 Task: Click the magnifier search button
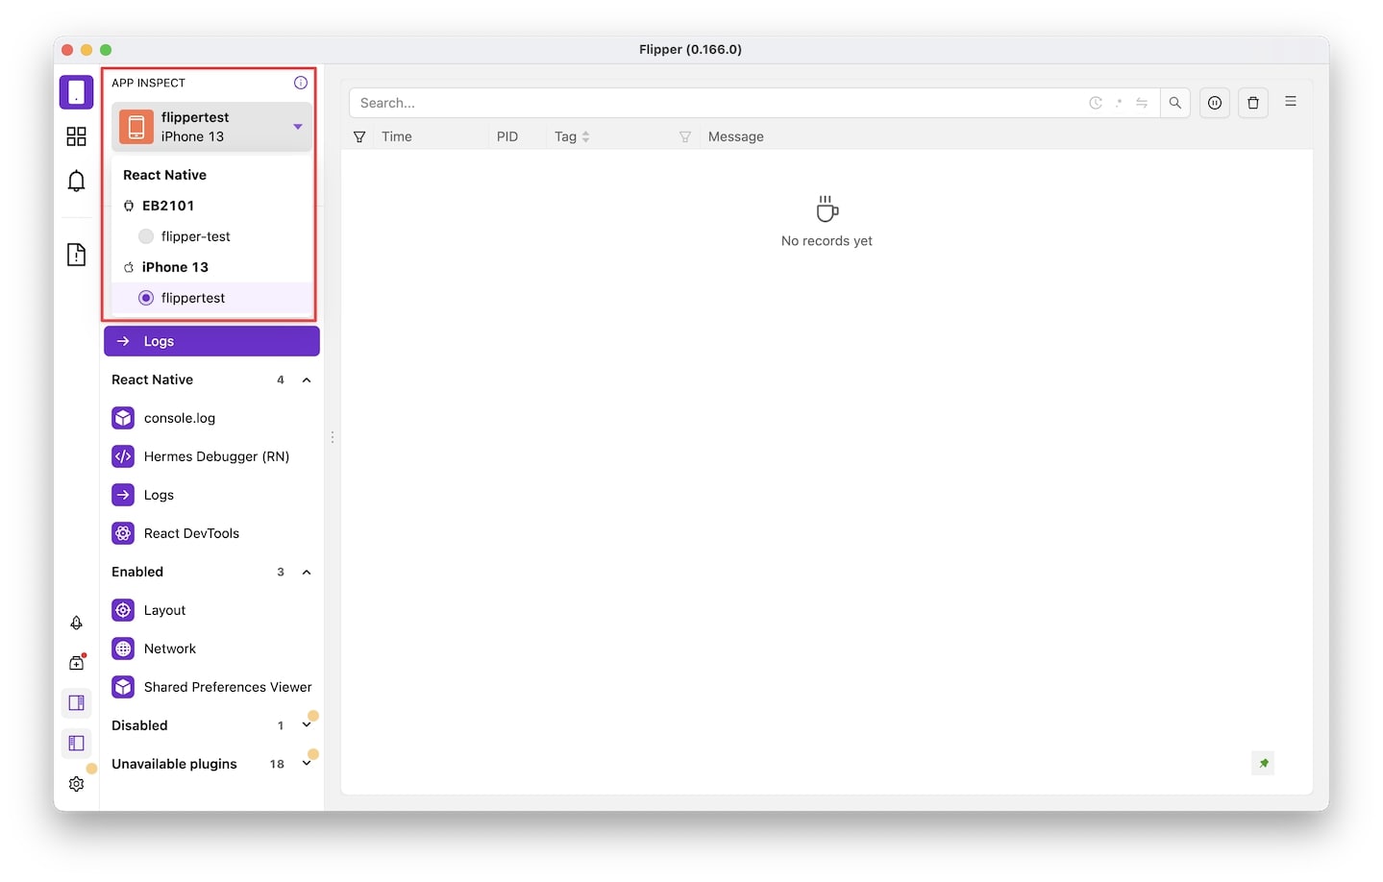tap(1174, 103)
